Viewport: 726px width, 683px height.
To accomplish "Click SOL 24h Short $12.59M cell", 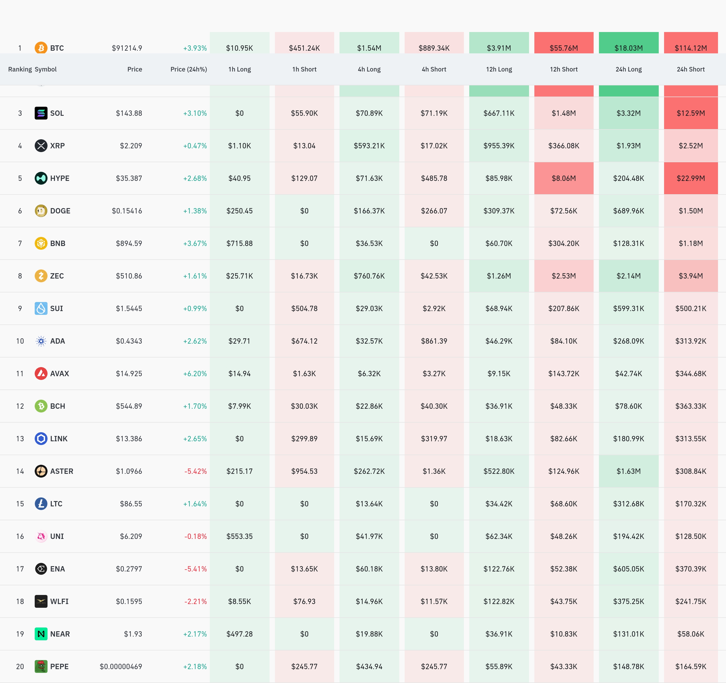I will (690, 113).
